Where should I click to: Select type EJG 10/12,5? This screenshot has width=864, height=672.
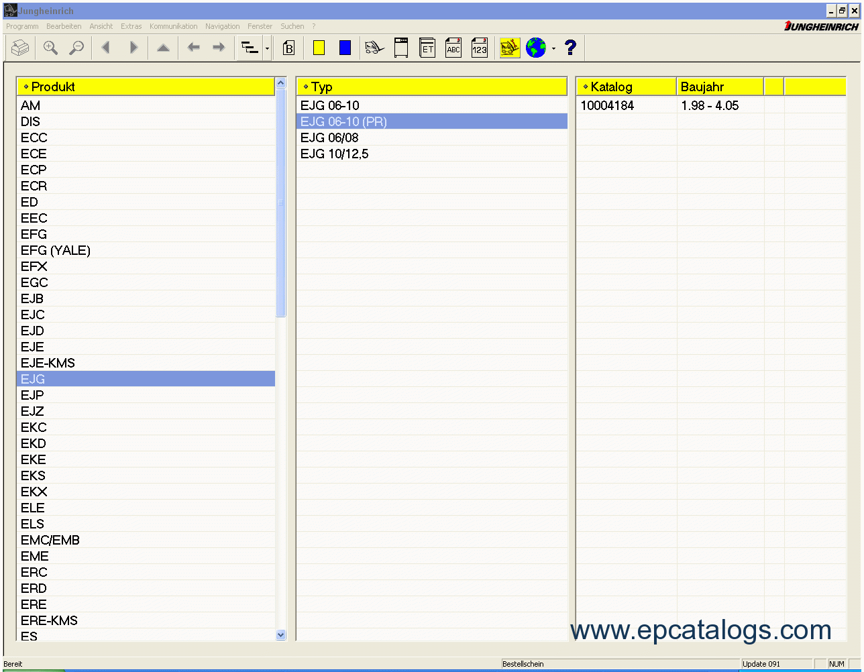pos(431,154)
